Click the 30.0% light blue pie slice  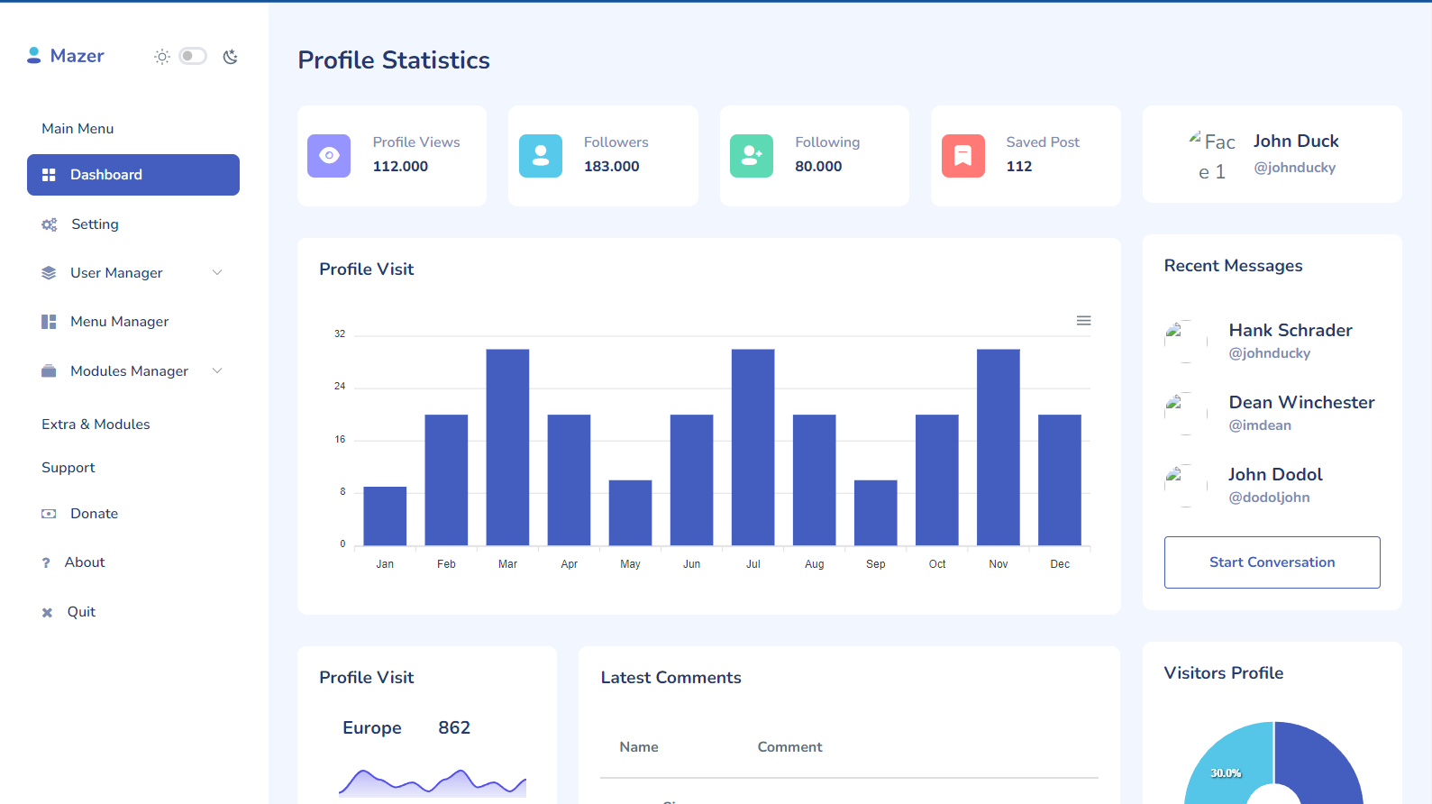(x=1224, y=766)
